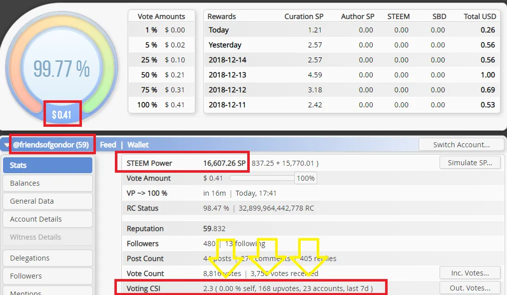Viewport: 507px width, 295px height.
Task: Select the Followers sidebar tab
Action: pos(48,276)
